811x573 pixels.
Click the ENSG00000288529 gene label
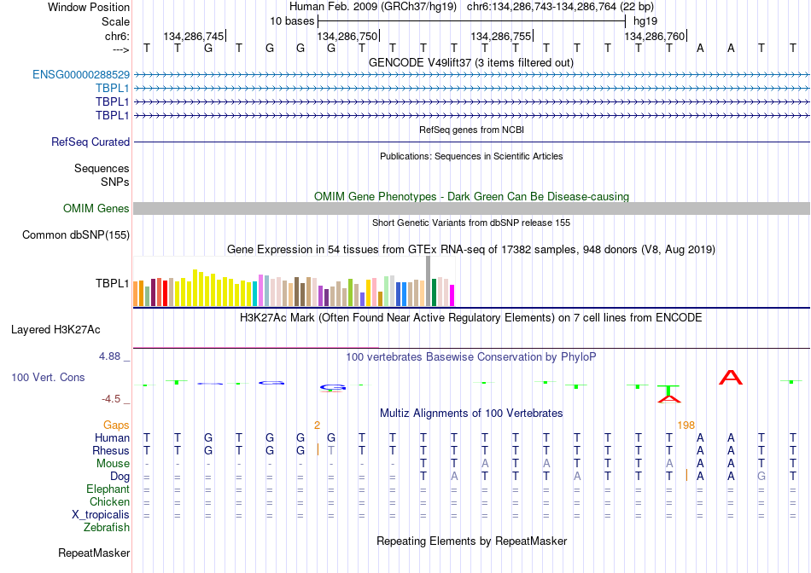tap(81, 74)
